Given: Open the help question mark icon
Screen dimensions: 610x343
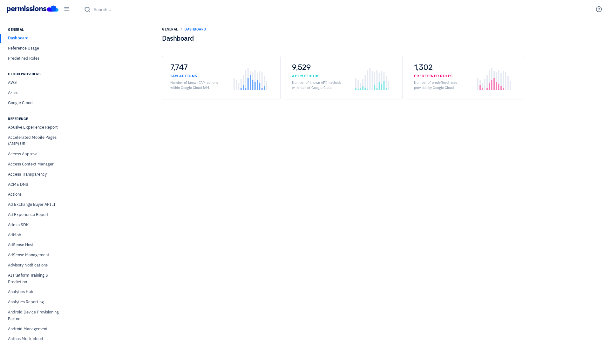Looking at the screenshot, I should 599,9.
